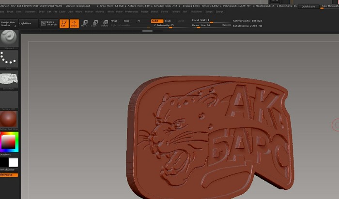Image resolution: width=339 pixels, height=199 pixels.
Task: Pick a color in the color picker square
Action: tap(9, 142)
